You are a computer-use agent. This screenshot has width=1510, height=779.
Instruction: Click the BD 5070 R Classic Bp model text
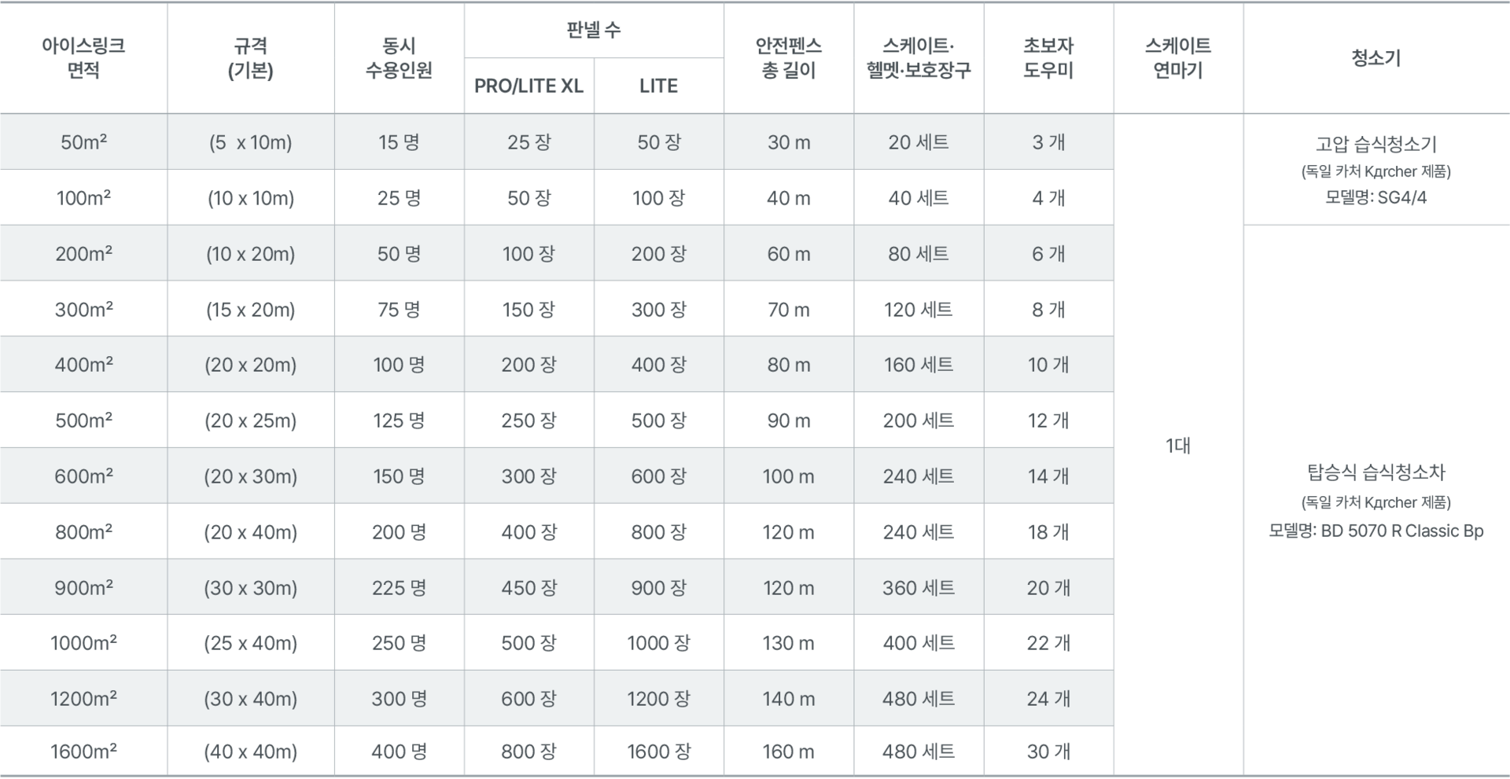1402,531
